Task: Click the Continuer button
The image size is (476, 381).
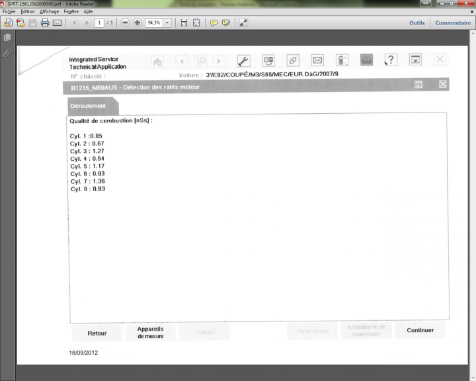Action: click(420, 330)
